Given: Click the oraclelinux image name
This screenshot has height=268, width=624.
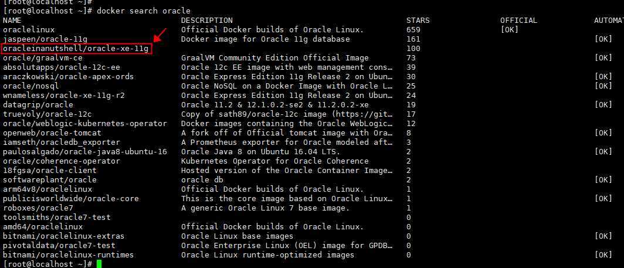Looking at the screenshot, I should click(29, 29).
